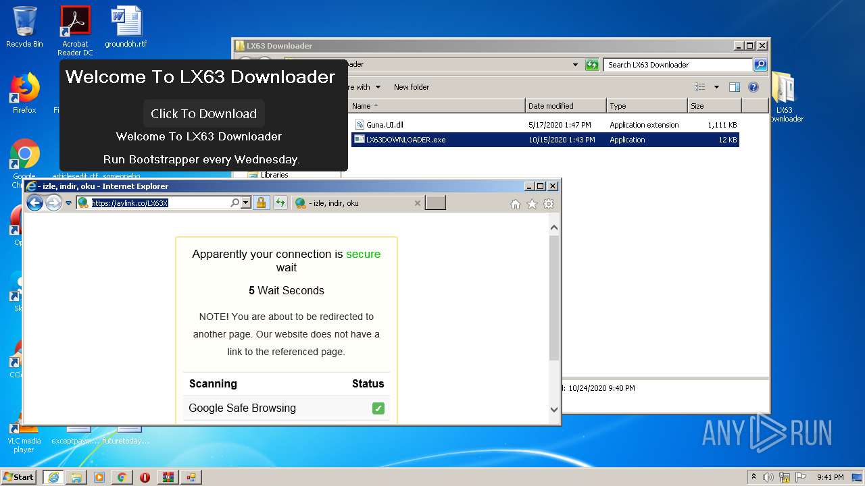
Task: Click the Opera icon in the taskbar
Action: click(x=145, y=477)
